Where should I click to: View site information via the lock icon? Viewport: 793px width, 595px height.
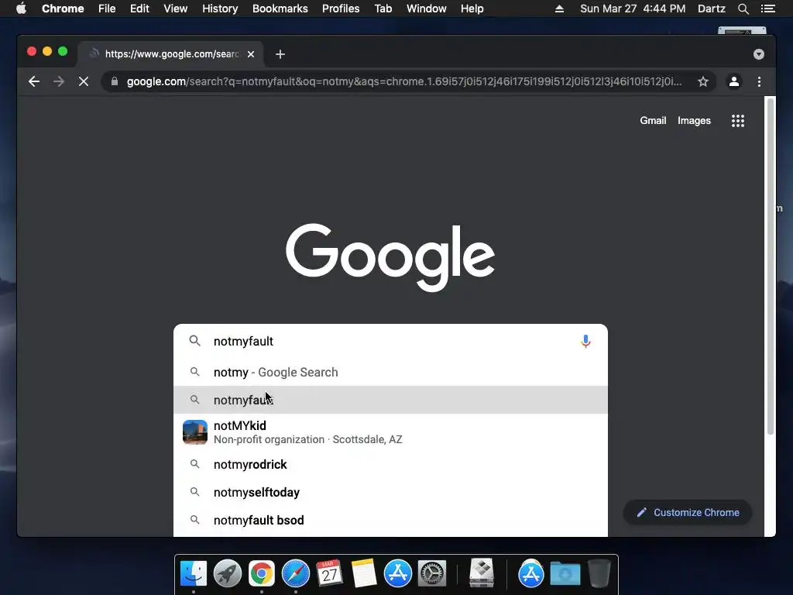click(x=115, y=81)
